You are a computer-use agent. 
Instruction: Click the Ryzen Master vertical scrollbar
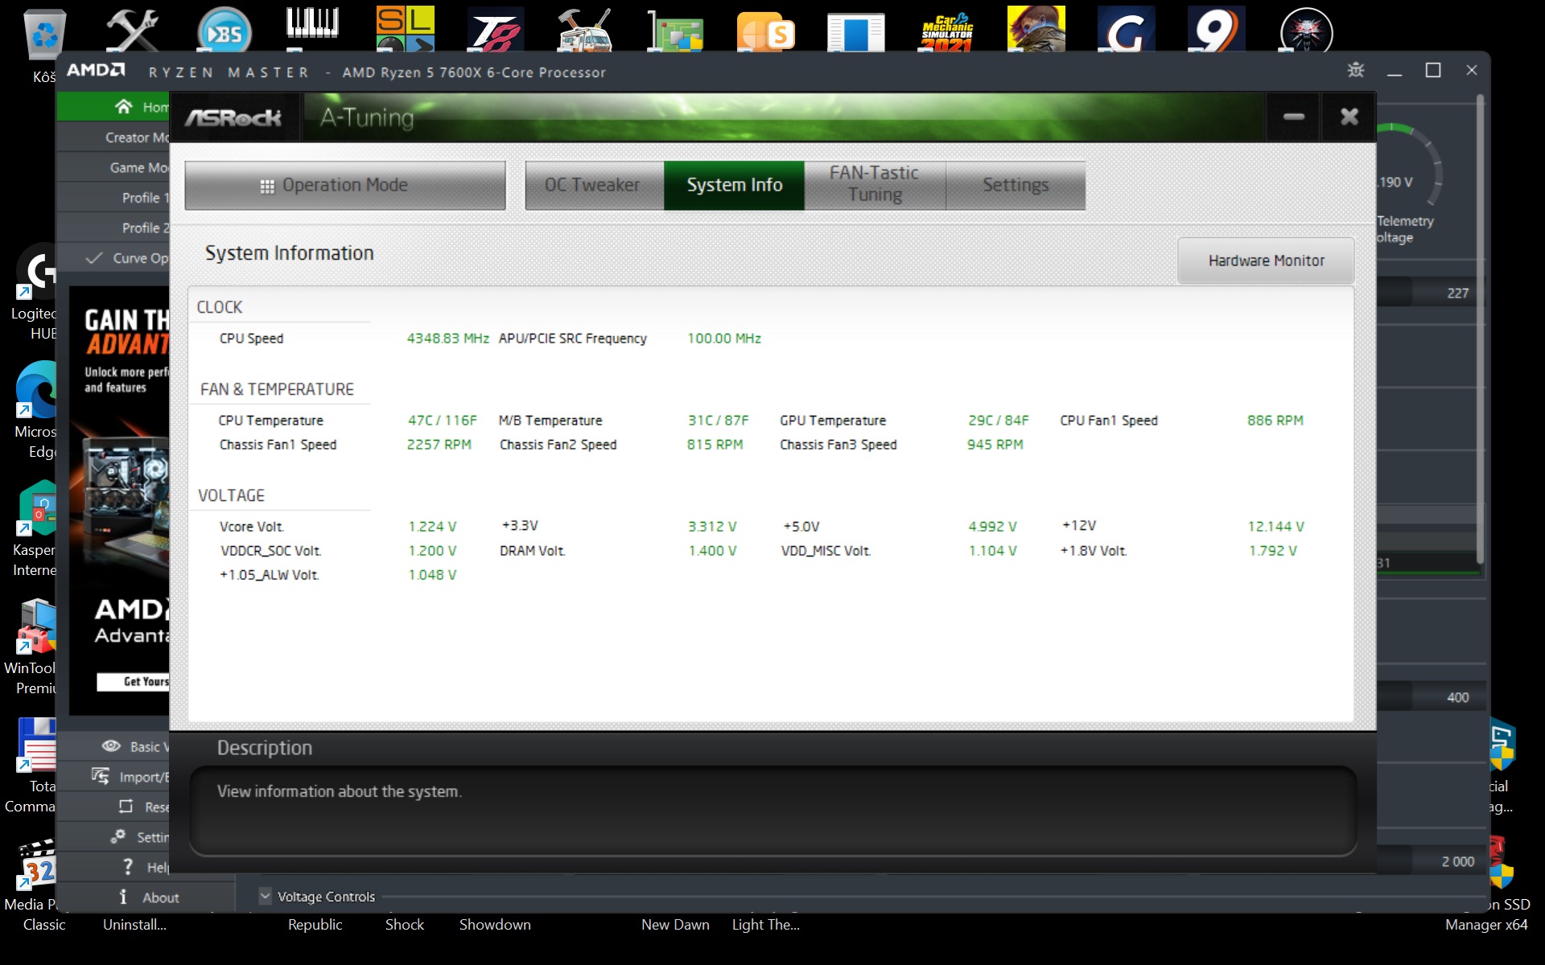click(x=1479, y=322)
